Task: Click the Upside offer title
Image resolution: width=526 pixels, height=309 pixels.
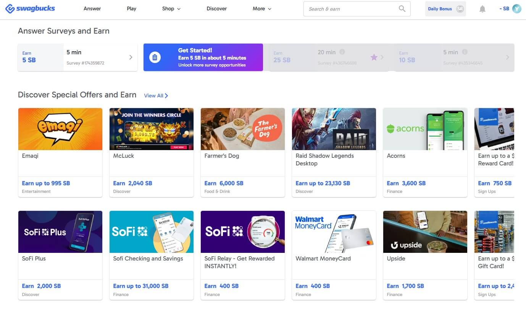Action: [396, 259]
